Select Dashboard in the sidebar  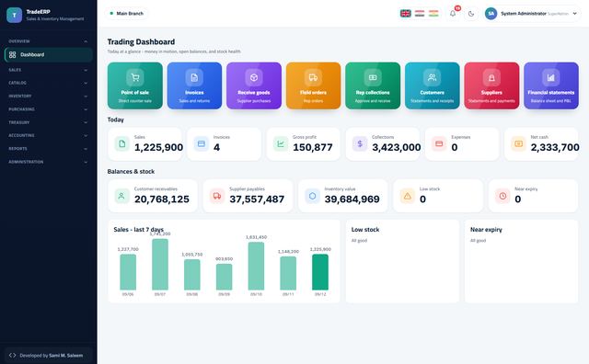pos(49,55)
